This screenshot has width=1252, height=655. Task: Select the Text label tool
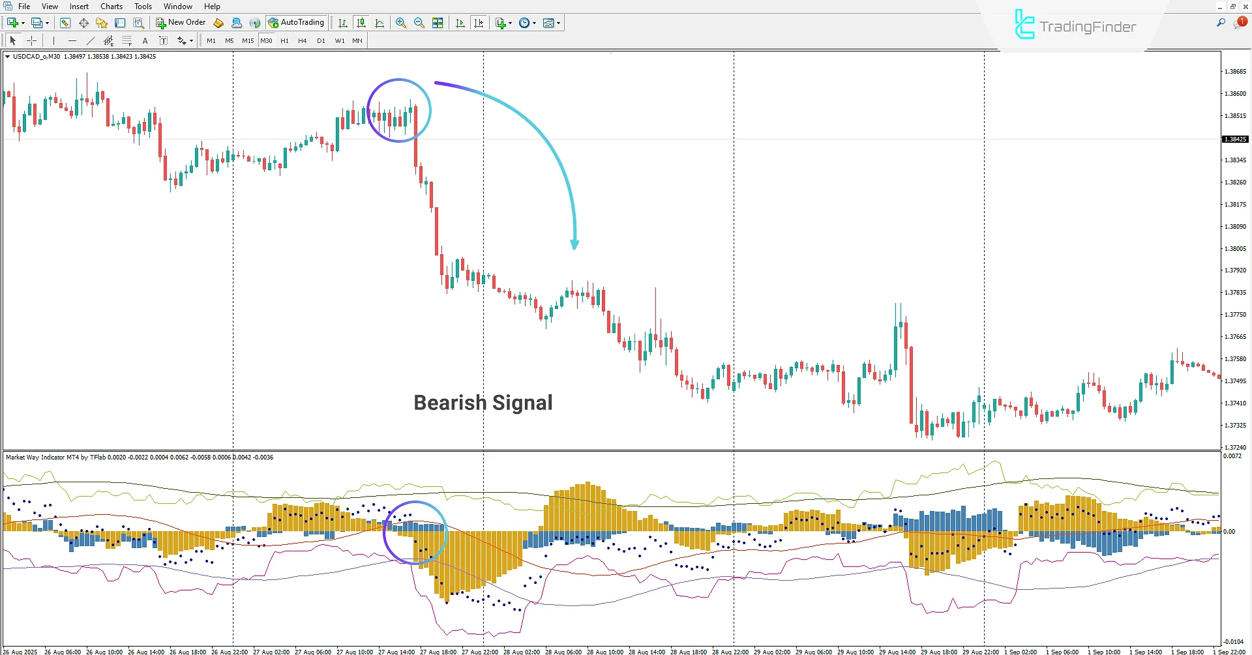point(164,40)
